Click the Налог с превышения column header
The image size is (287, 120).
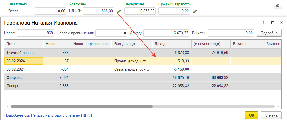(91, 44)
